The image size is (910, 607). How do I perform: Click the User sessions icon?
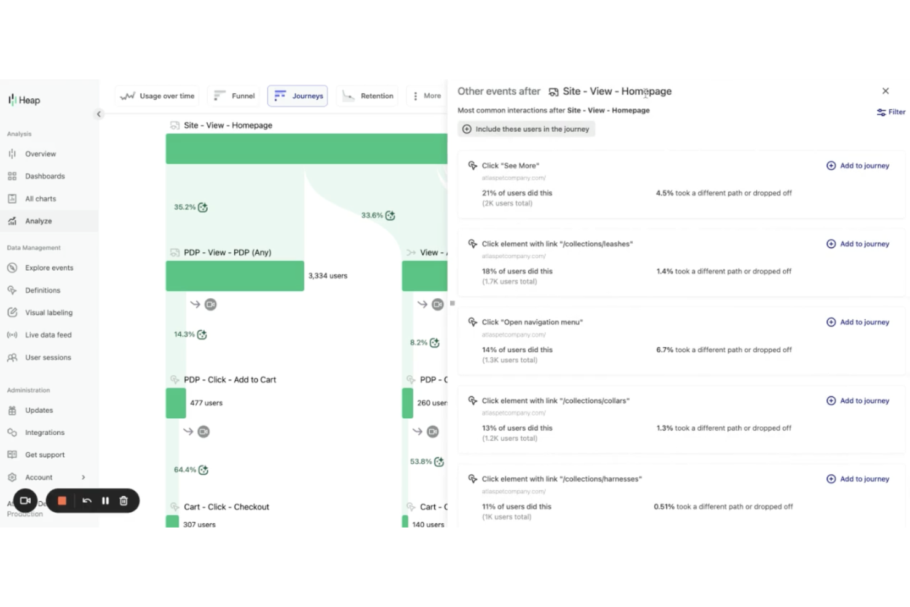(x=12, y=357)
